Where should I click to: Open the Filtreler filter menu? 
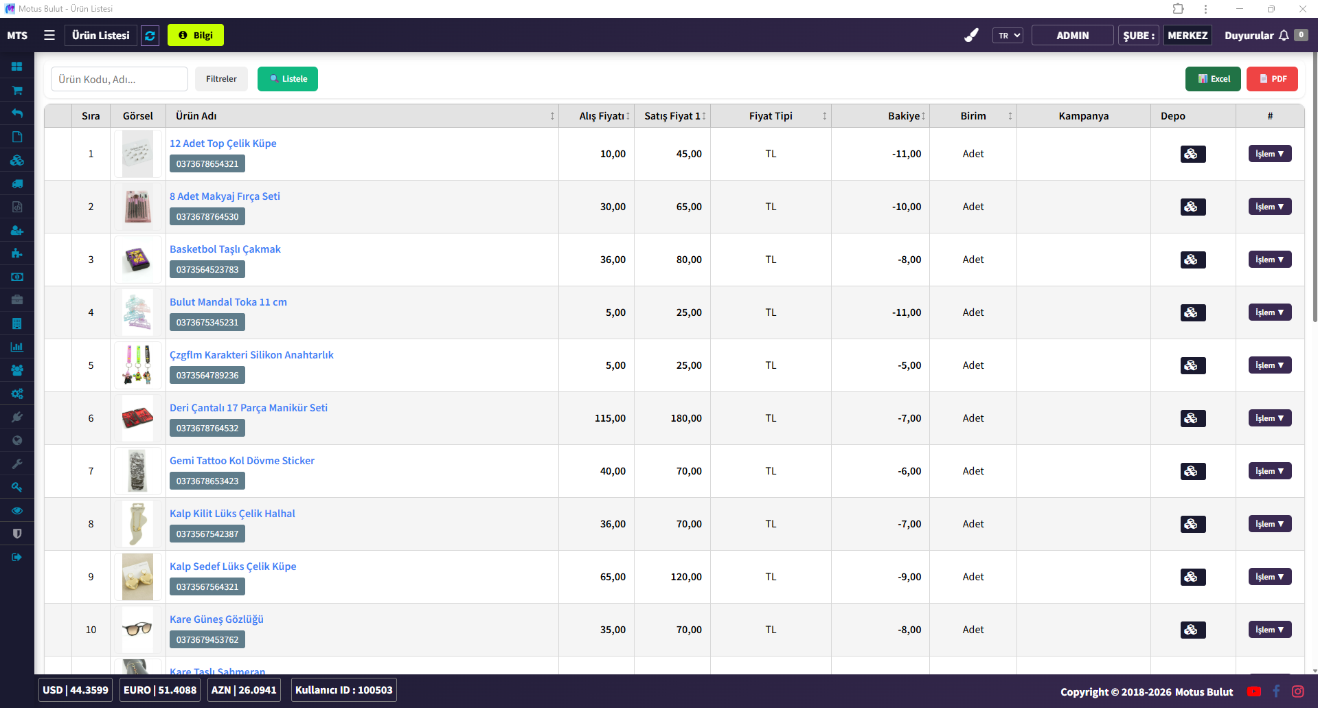point(221,79)
